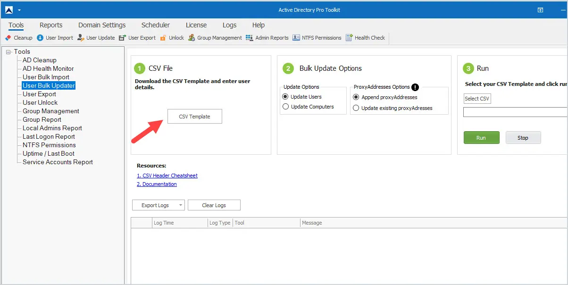
Task: Click the Health Check toolbar icon
Action: 349,38
